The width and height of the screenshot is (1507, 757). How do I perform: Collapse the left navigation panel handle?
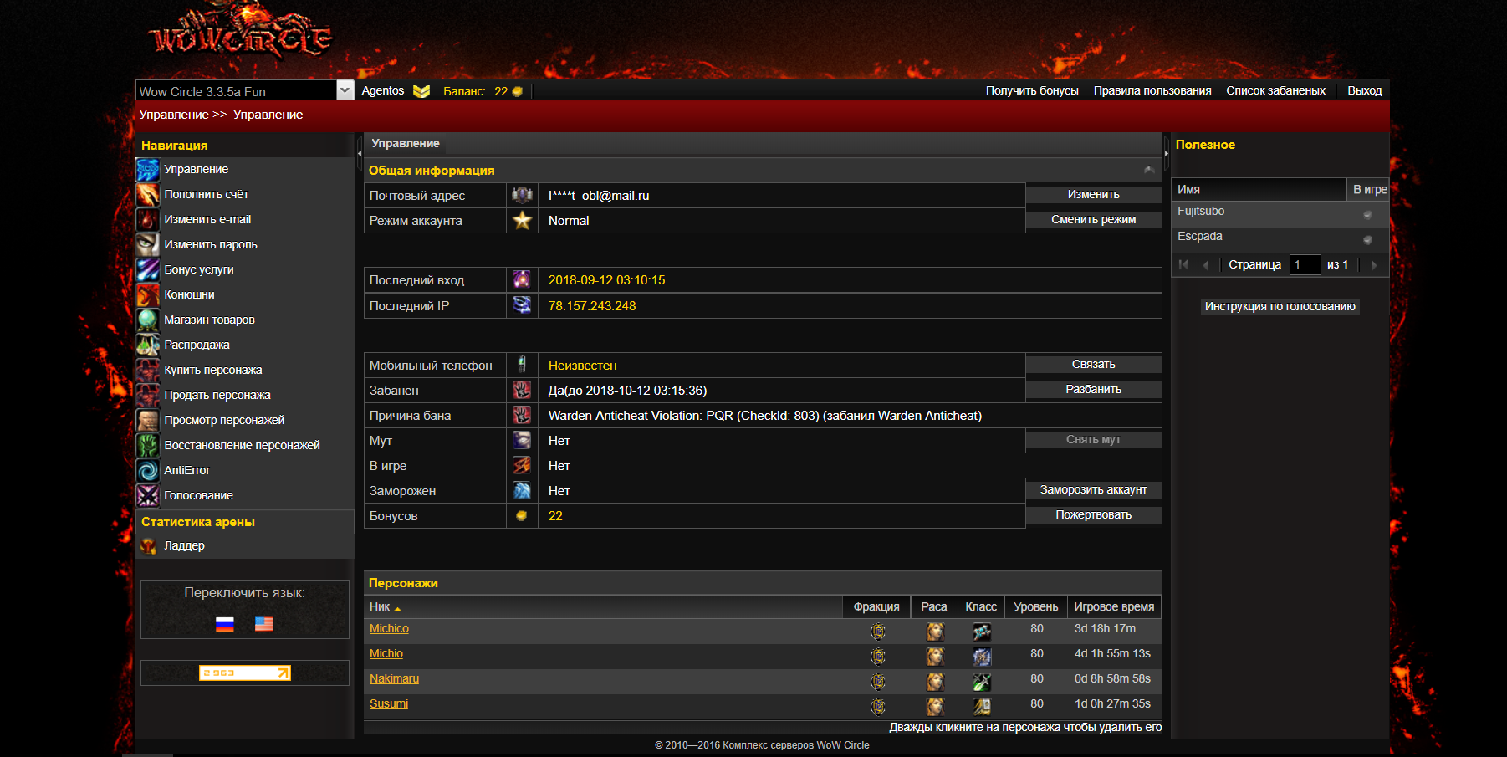pos(360,153)
